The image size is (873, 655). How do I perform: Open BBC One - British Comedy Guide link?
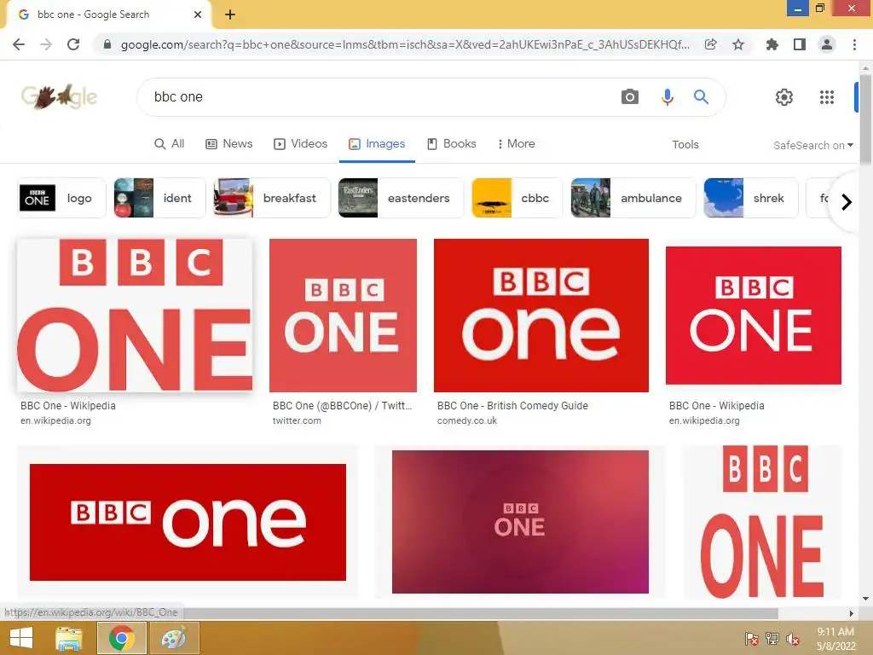click(x=512, y=405)
